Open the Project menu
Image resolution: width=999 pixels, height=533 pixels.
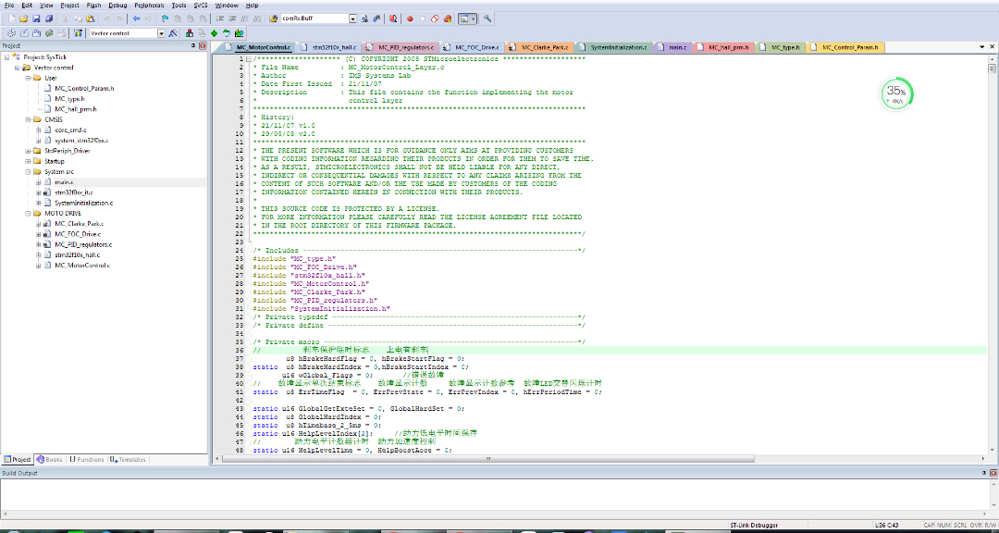pyautogui.click(x=70, y=5)
